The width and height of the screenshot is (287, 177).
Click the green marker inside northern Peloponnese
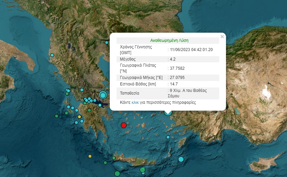point(89,110)
